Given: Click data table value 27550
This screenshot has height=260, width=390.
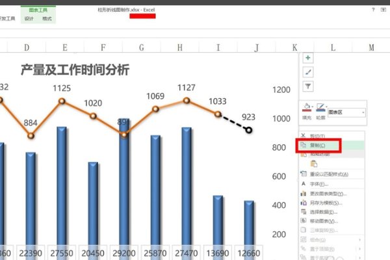Looking at the screenshot, I should click(x=62, y=253).
